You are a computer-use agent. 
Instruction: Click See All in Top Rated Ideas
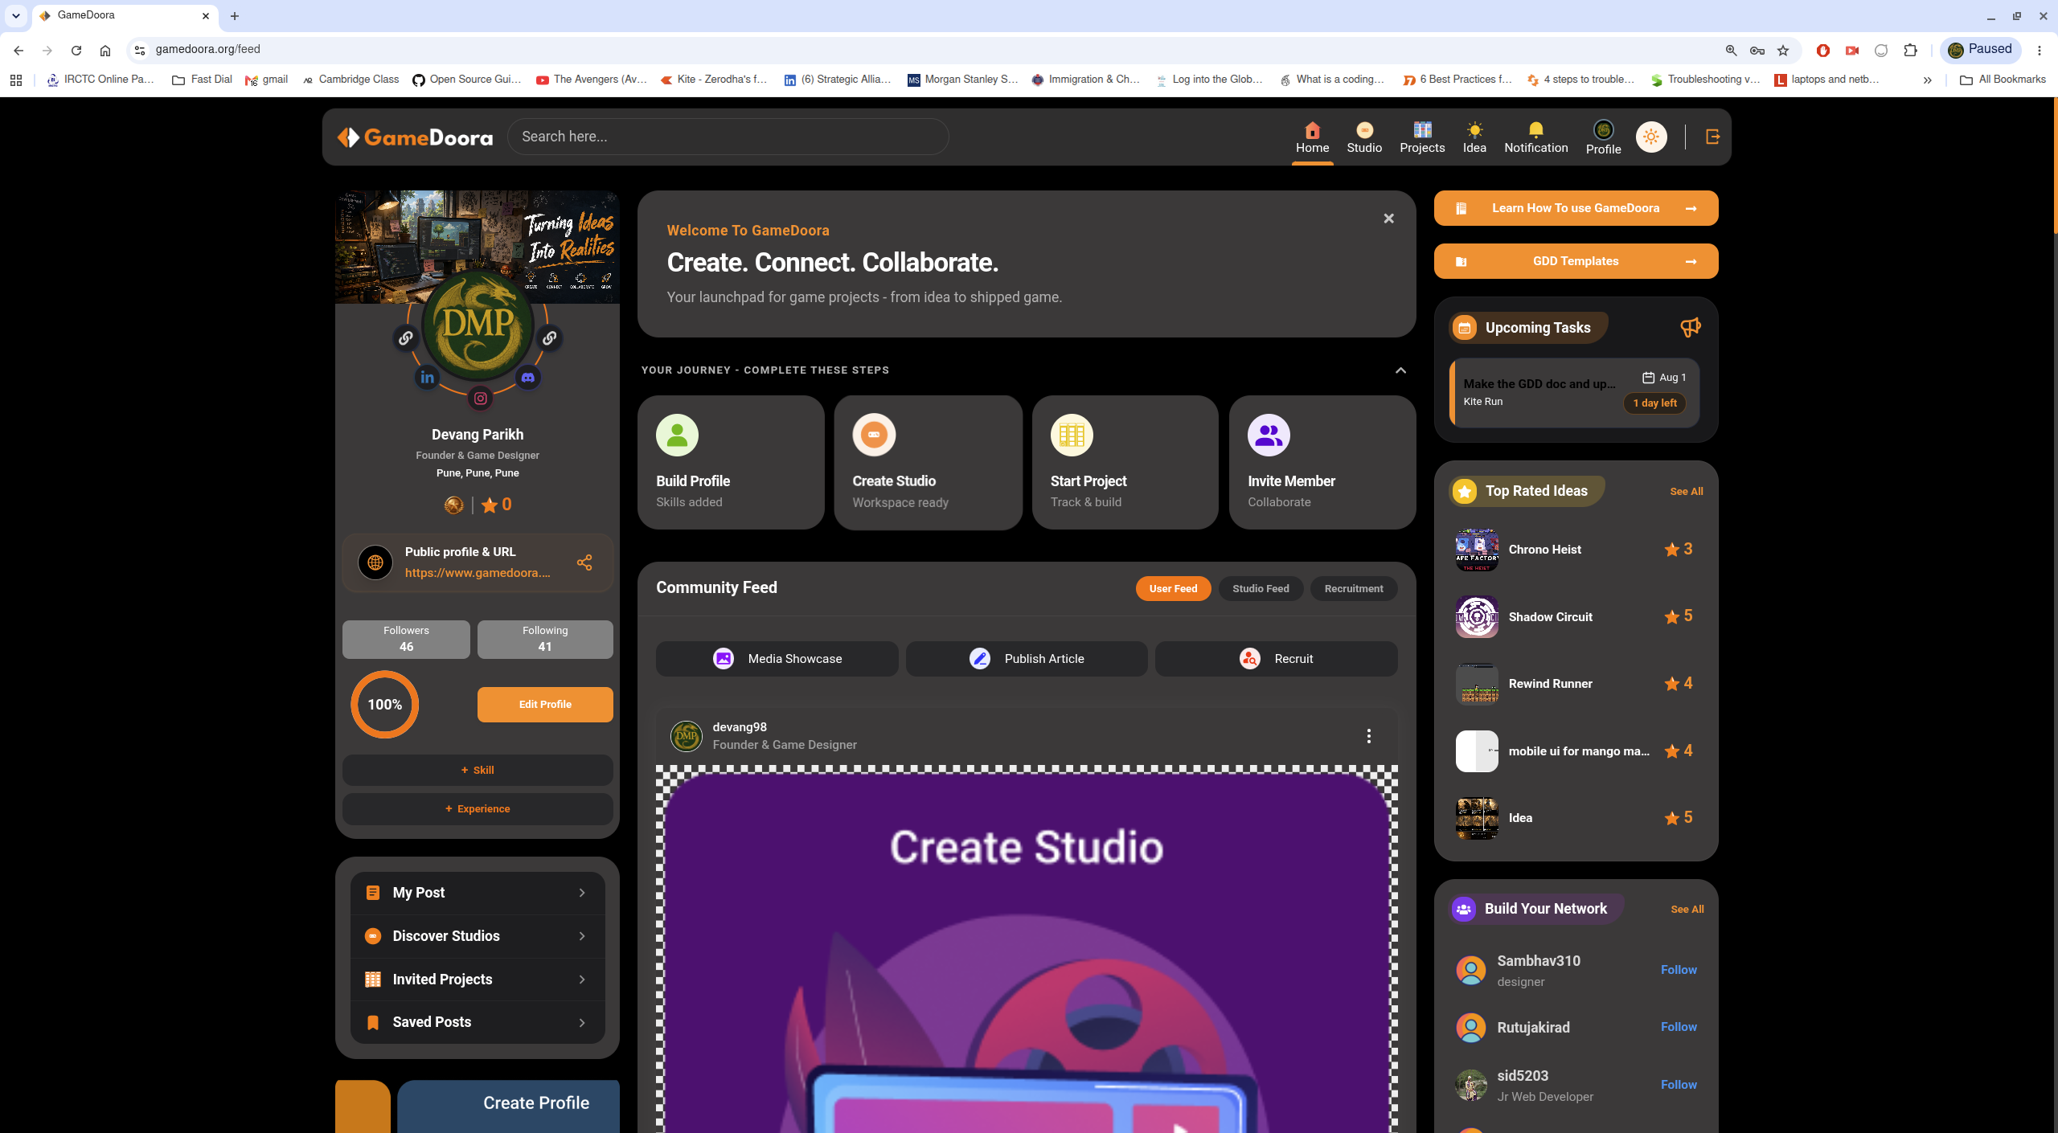tap(1686, 492)
